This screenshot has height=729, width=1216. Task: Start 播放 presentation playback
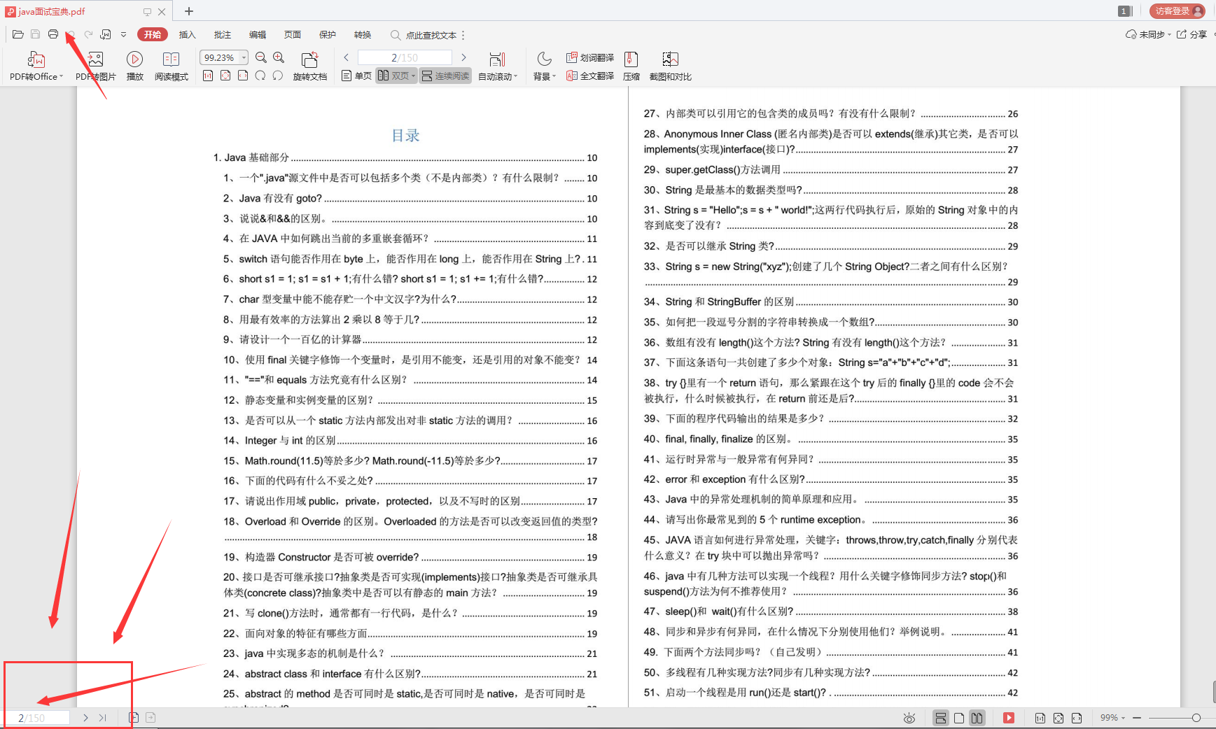(x=134, y=65)
